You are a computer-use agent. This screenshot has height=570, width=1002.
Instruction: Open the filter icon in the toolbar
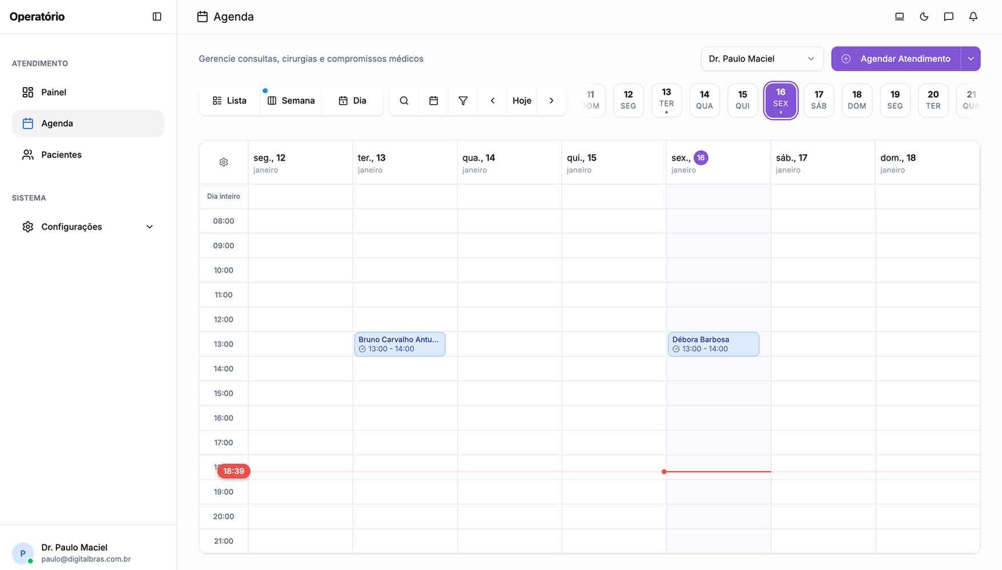463,100
